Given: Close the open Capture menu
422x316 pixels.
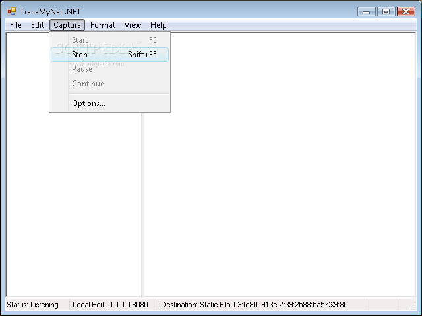Looking at the screenshot, I should (x=67, y=25).
